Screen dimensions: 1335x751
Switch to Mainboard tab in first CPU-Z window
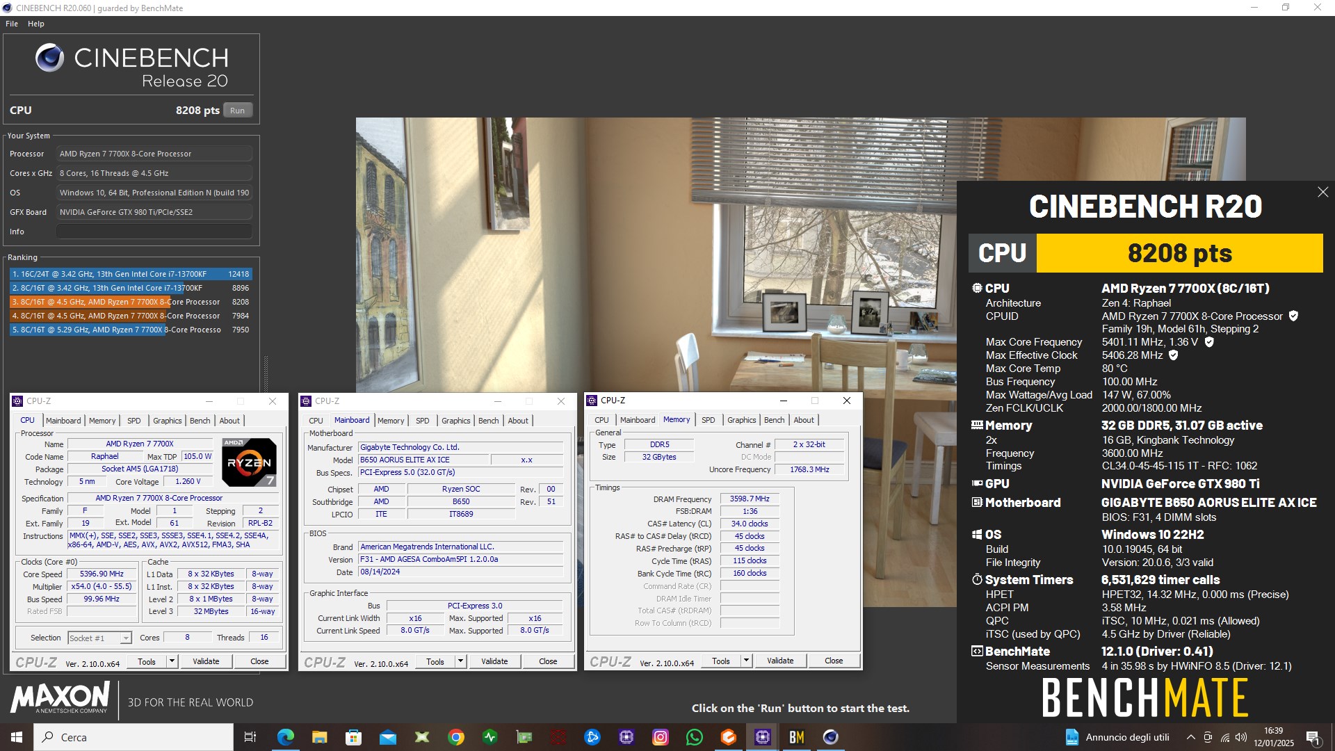pos(63,421)
